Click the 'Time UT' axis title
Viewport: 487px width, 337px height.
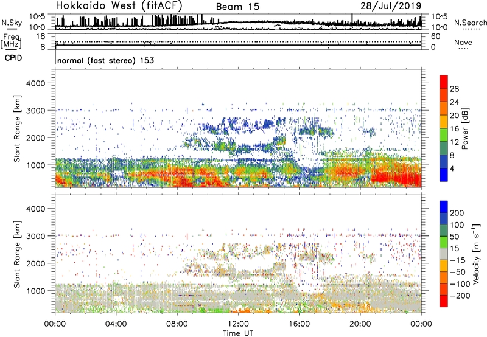tap(238, 333)
